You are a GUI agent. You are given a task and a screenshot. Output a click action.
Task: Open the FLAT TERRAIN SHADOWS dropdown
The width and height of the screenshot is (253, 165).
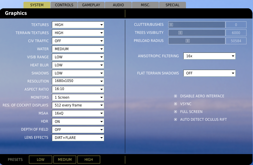click(x=209, y=73)
